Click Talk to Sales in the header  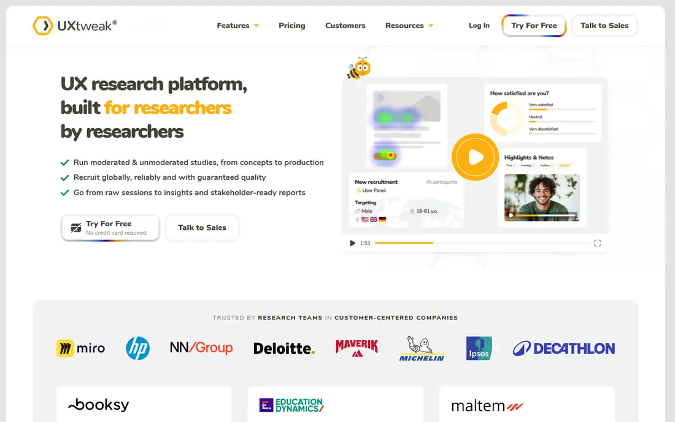click(x=604, y=25)
